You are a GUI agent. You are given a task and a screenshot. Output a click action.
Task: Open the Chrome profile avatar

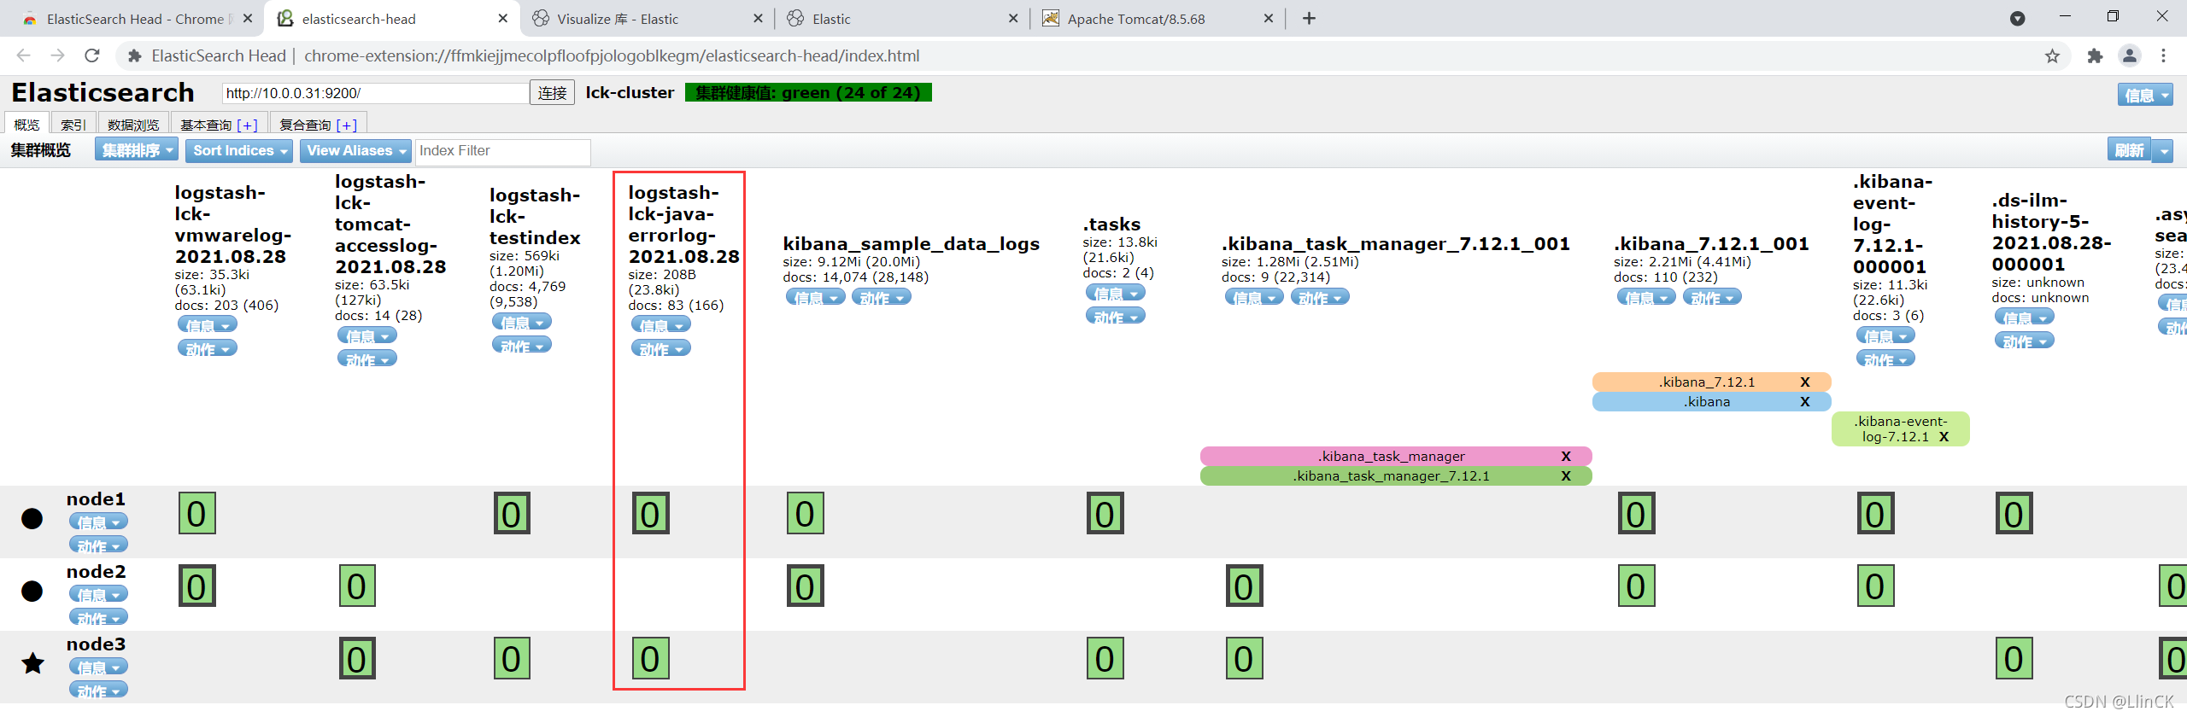point(2130,55)
